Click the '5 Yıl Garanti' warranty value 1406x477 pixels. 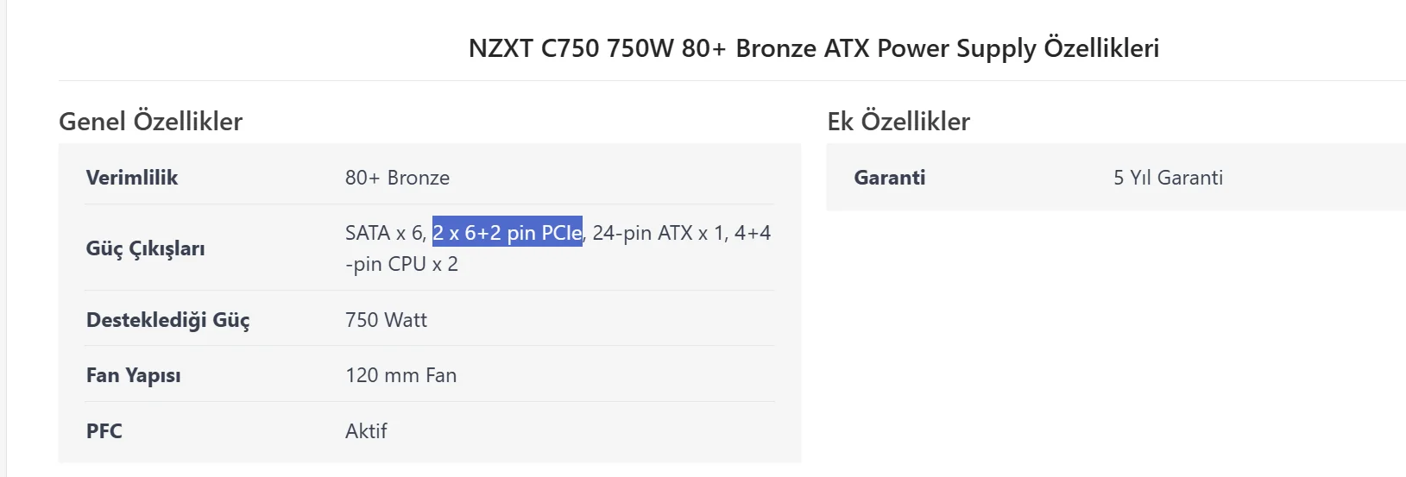point(1167,178)
